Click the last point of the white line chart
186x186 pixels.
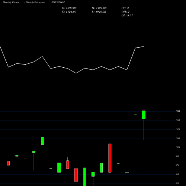click(144, 46)
